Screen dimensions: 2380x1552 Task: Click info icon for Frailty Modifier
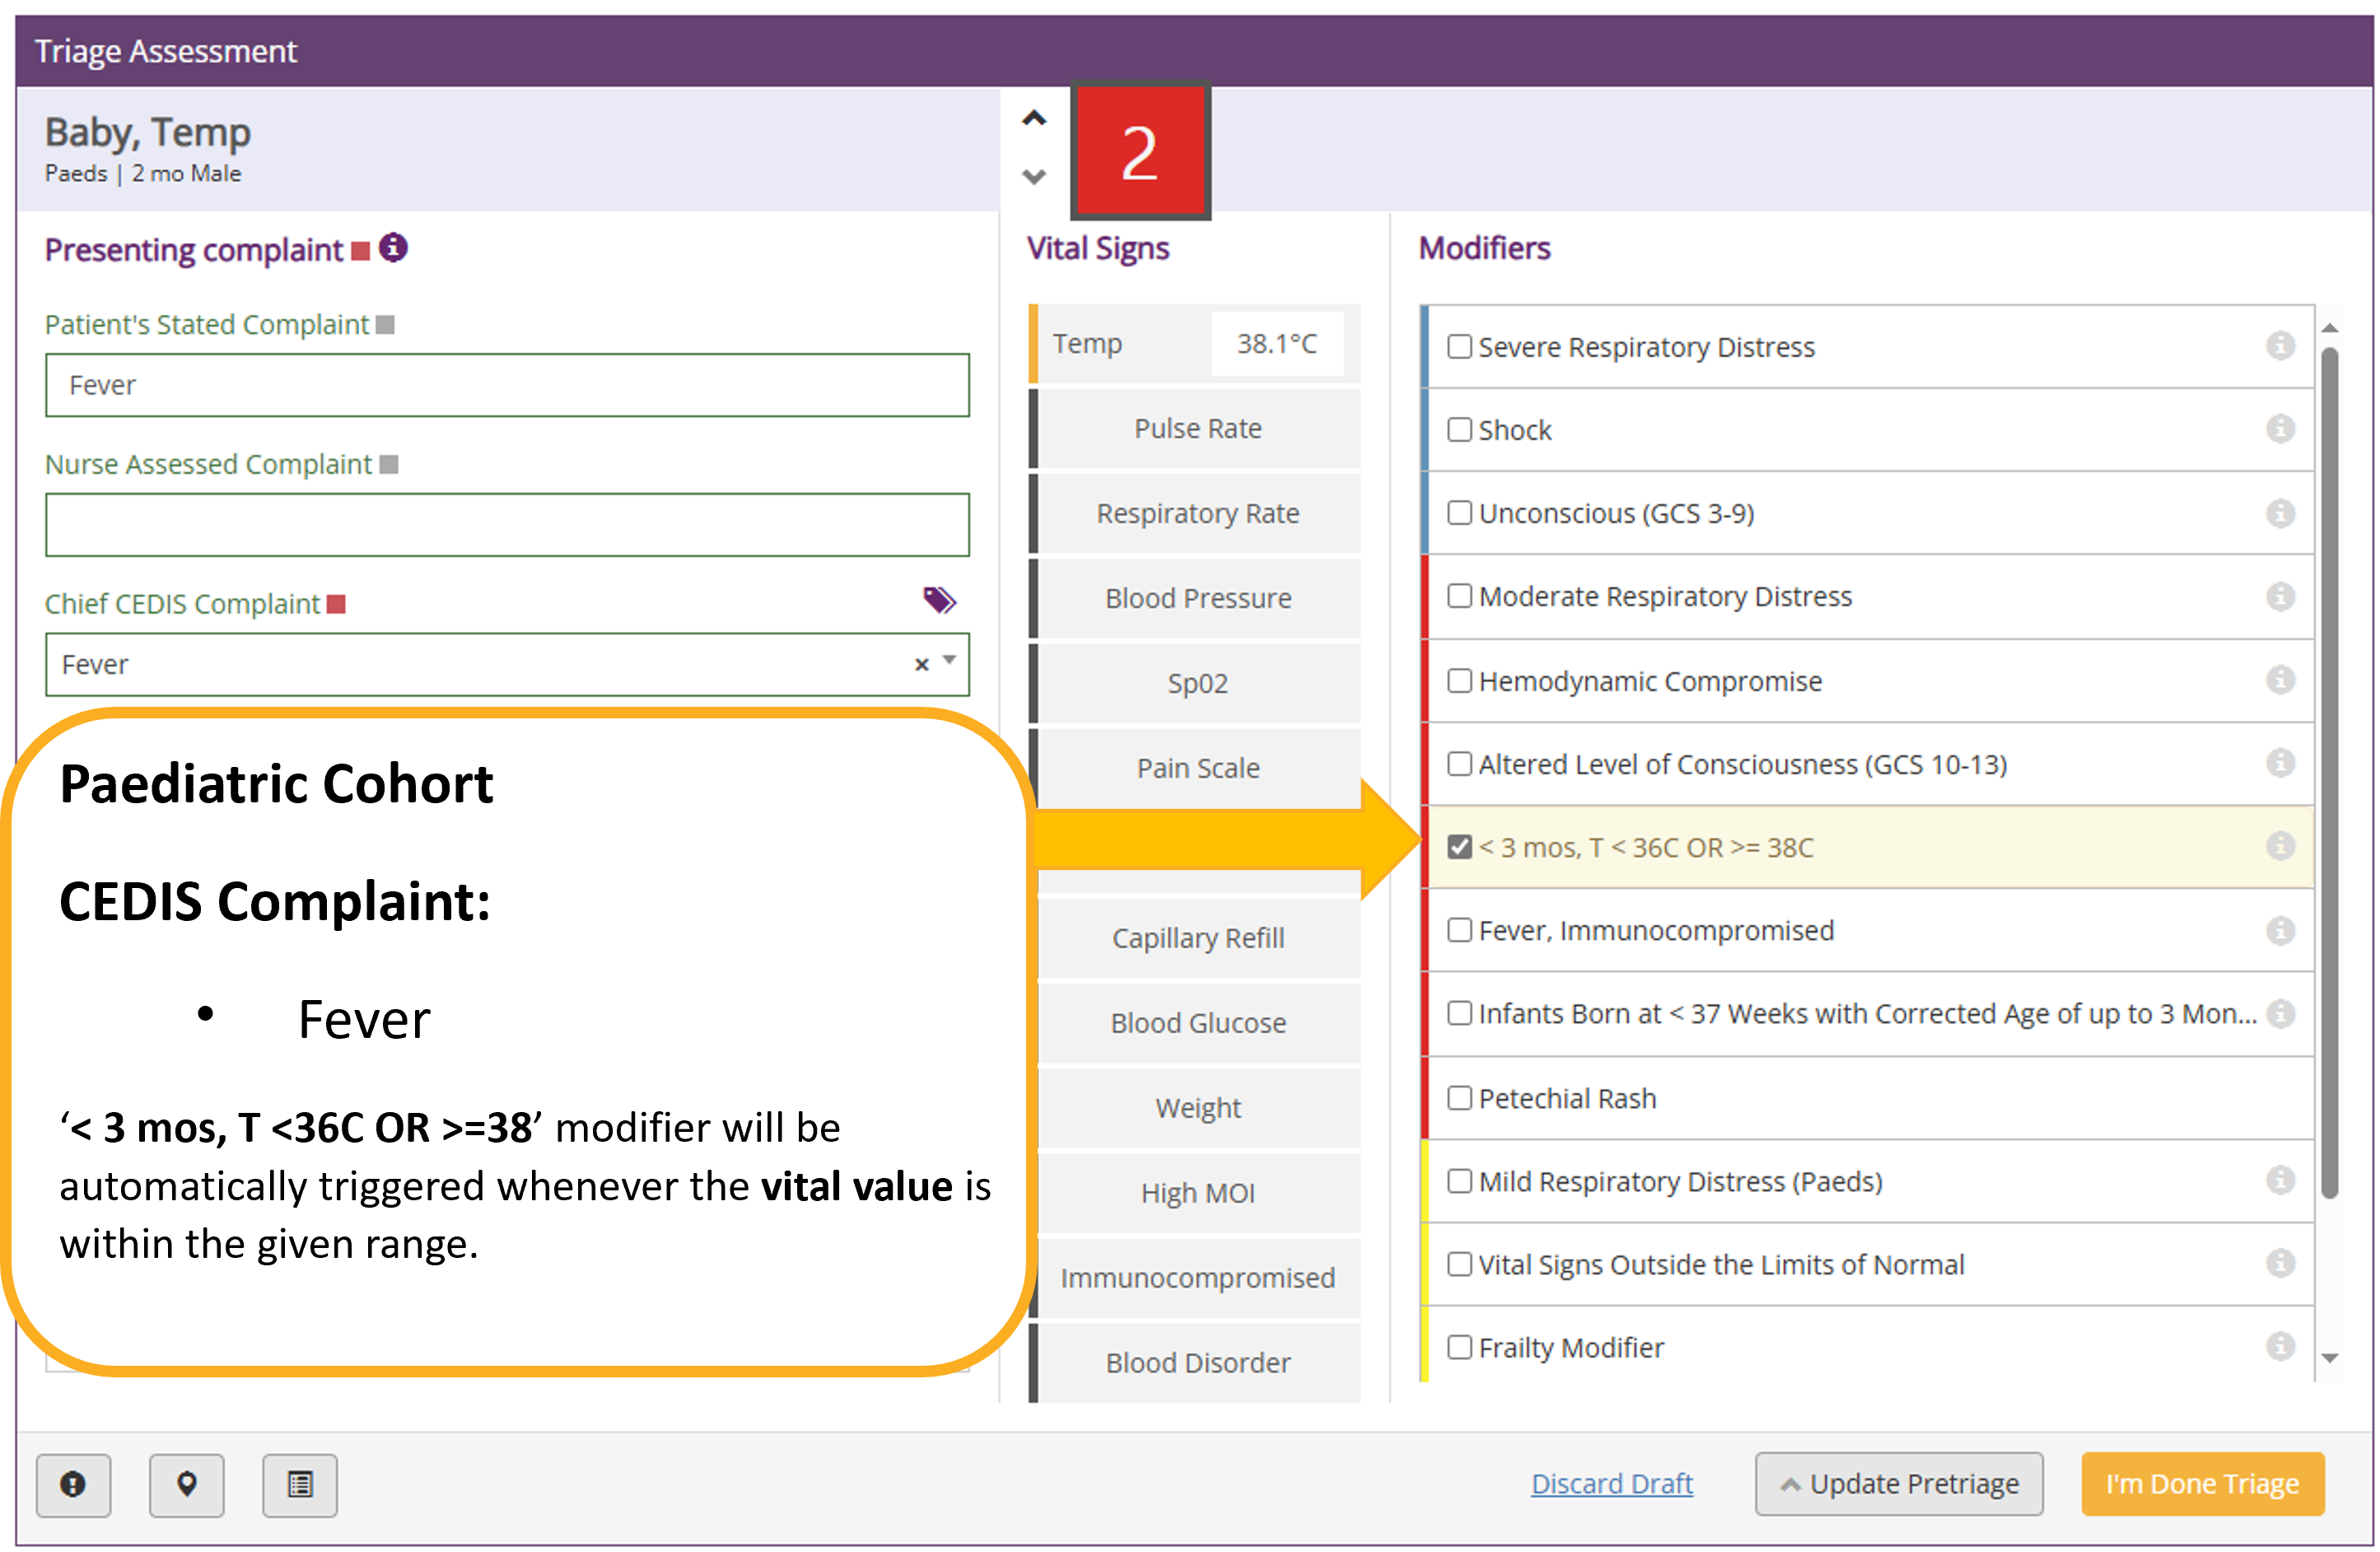[x=2279, y=1346]
